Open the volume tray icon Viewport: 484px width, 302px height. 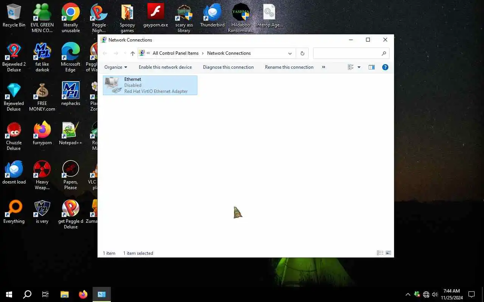[x=435, y=294]
